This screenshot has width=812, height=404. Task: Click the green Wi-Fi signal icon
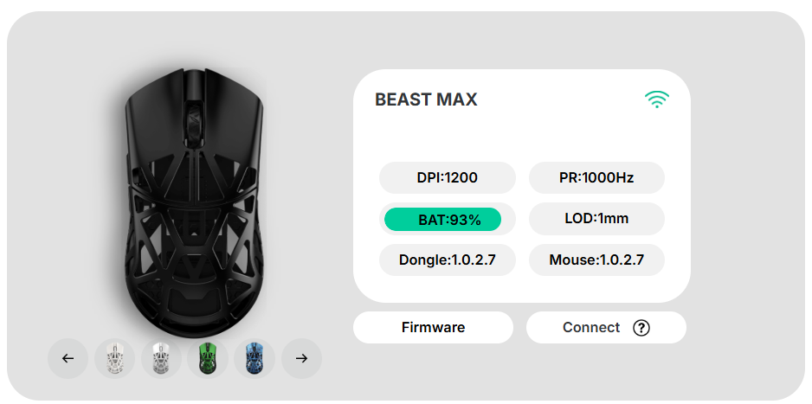click(657, 99)
